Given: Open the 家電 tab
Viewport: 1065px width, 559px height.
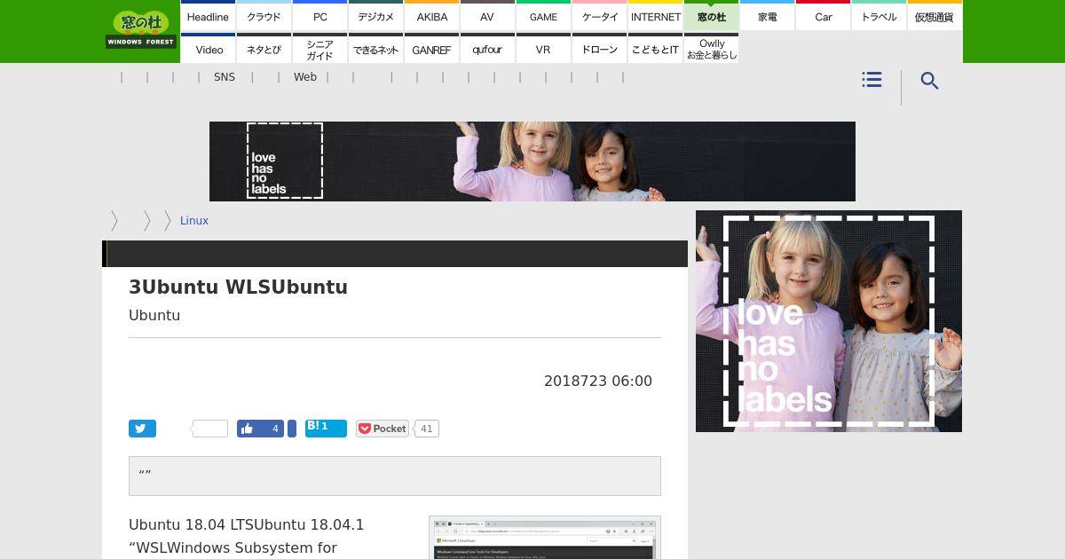Looking at the screenshot, I should click(767, 15).
